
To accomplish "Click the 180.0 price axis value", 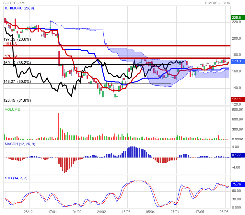I will (x=236, y=55).
